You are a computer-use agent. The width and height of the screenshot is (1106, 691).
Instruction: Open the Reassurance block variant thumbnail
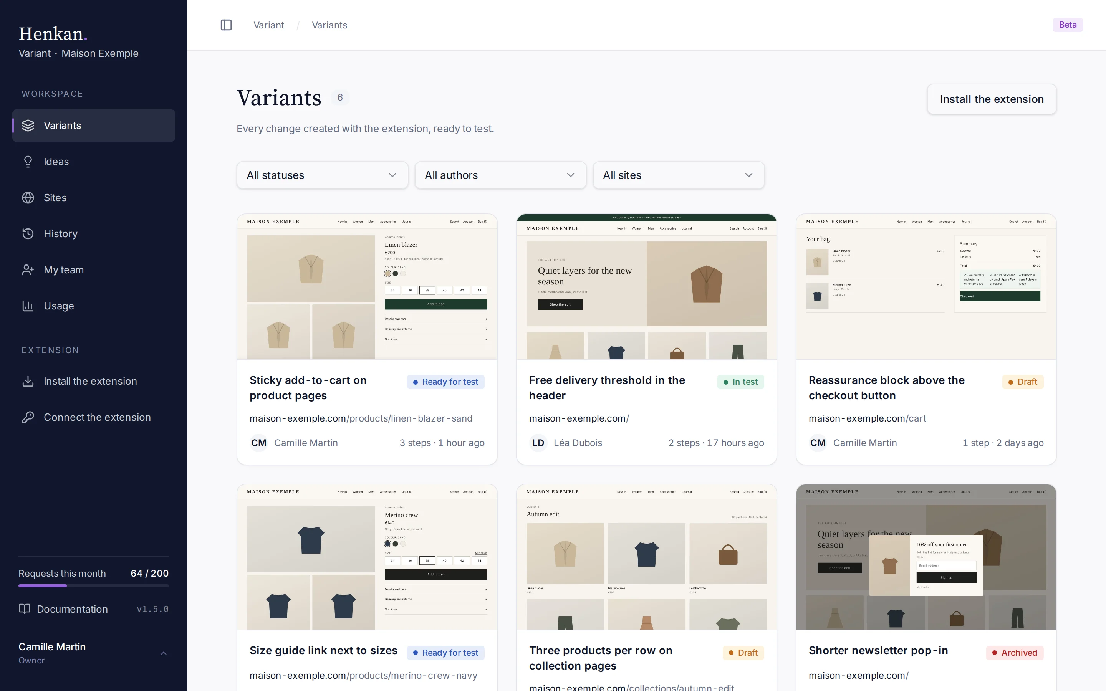(926, 287)
